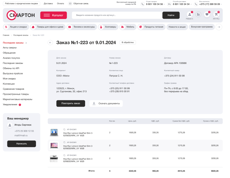Image resolution: width=230 pixels, height=178 pixels.
Task: Open the user profile icon (Петров С.)
Action: (190, 14)
